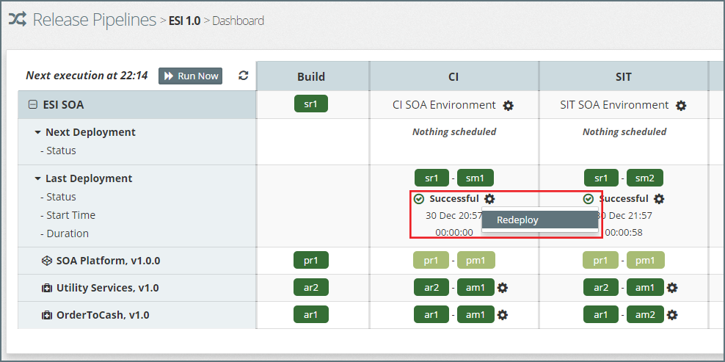Click the SOA Platform, v1.0.0 row label

108,261
